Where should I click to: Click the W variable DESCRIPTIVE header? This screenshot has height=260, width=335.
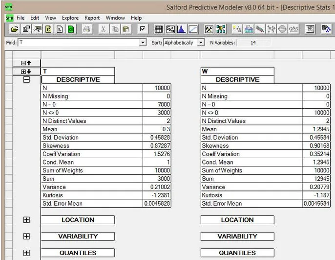click(237, 80)
